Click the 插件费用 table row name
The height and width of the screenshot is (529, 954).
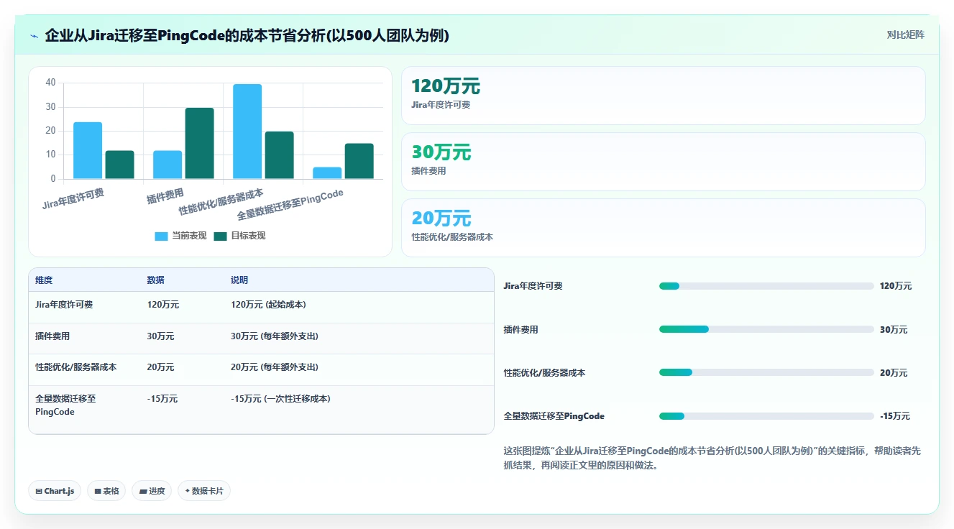pos(52,336)
